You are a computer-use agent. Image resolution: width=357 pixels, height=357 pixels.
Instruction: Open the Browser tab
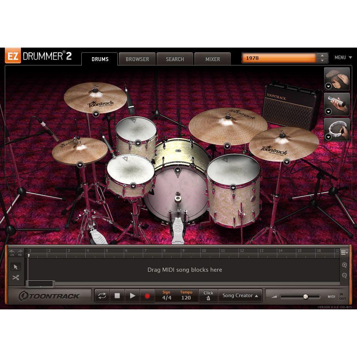coord(137,59)
